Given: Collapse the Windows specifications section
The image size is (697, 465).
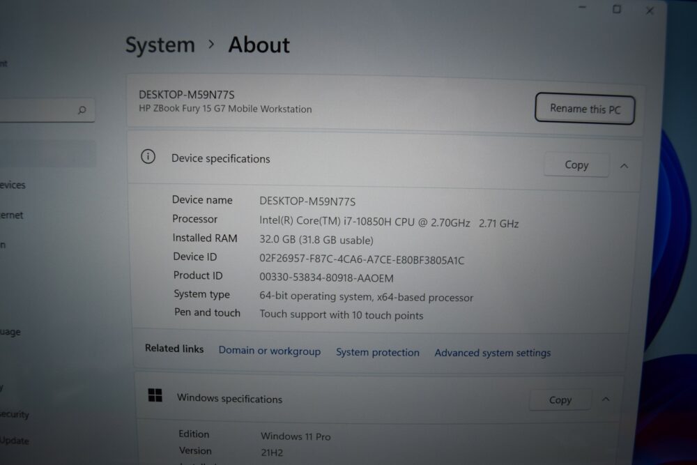Looking at the screenshot, I should (x=606, y=399).
